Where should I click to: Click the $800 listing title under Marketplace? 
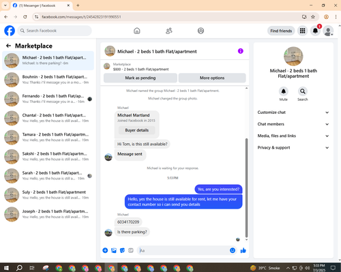pos(141,70)
